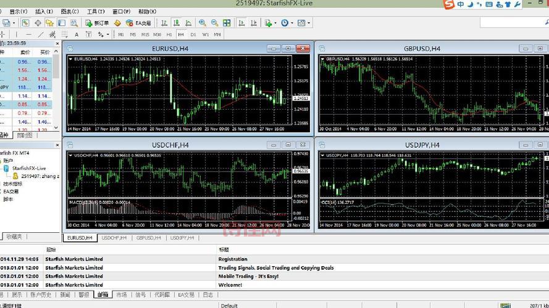
Task: Select account 2519497: zhang in Navigator
Action: (40, 176)
